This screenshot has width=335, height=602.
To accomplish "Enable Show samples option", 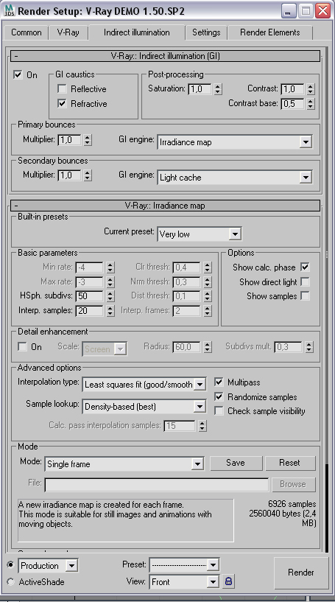I will click(x=305, y=296).
